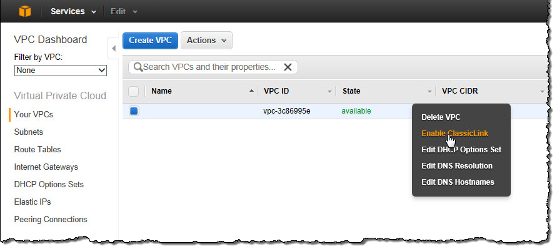Uncheck the vpc-3c86995e row checkbox

pyautogui.click(x=134, y=111)
